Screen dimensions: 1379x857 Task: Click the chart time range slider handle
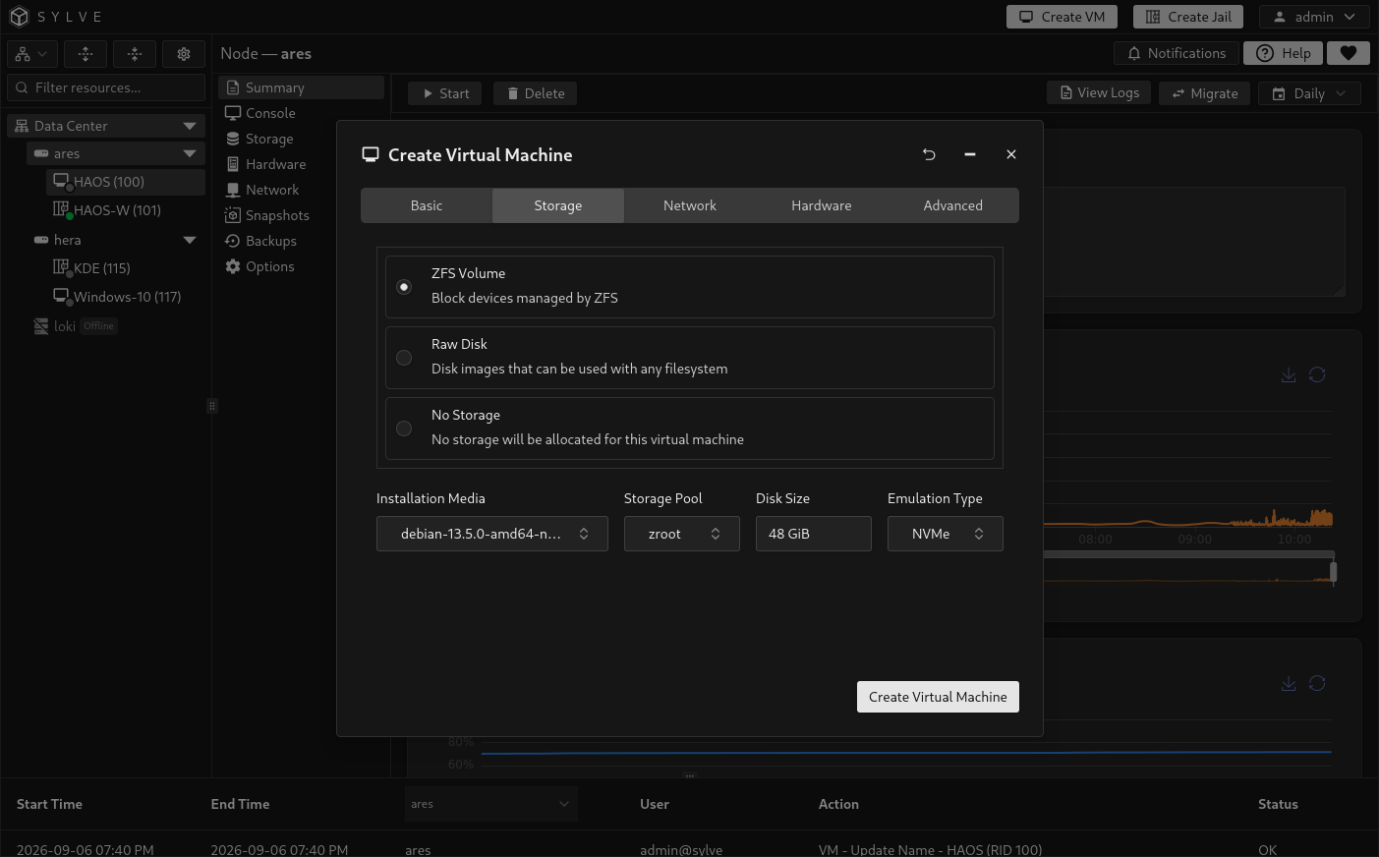(1333, 572)
